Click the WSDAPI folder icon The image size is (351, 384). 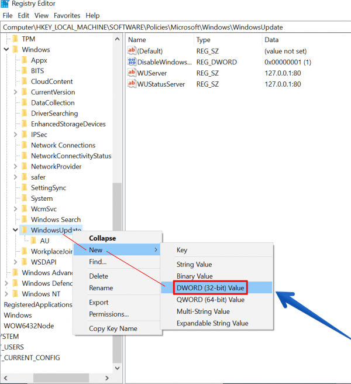point(25,262)
